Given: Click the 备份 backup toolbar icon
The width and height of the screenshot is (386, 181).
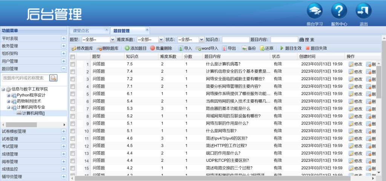Looking at the screenshot, I should 244,48.
